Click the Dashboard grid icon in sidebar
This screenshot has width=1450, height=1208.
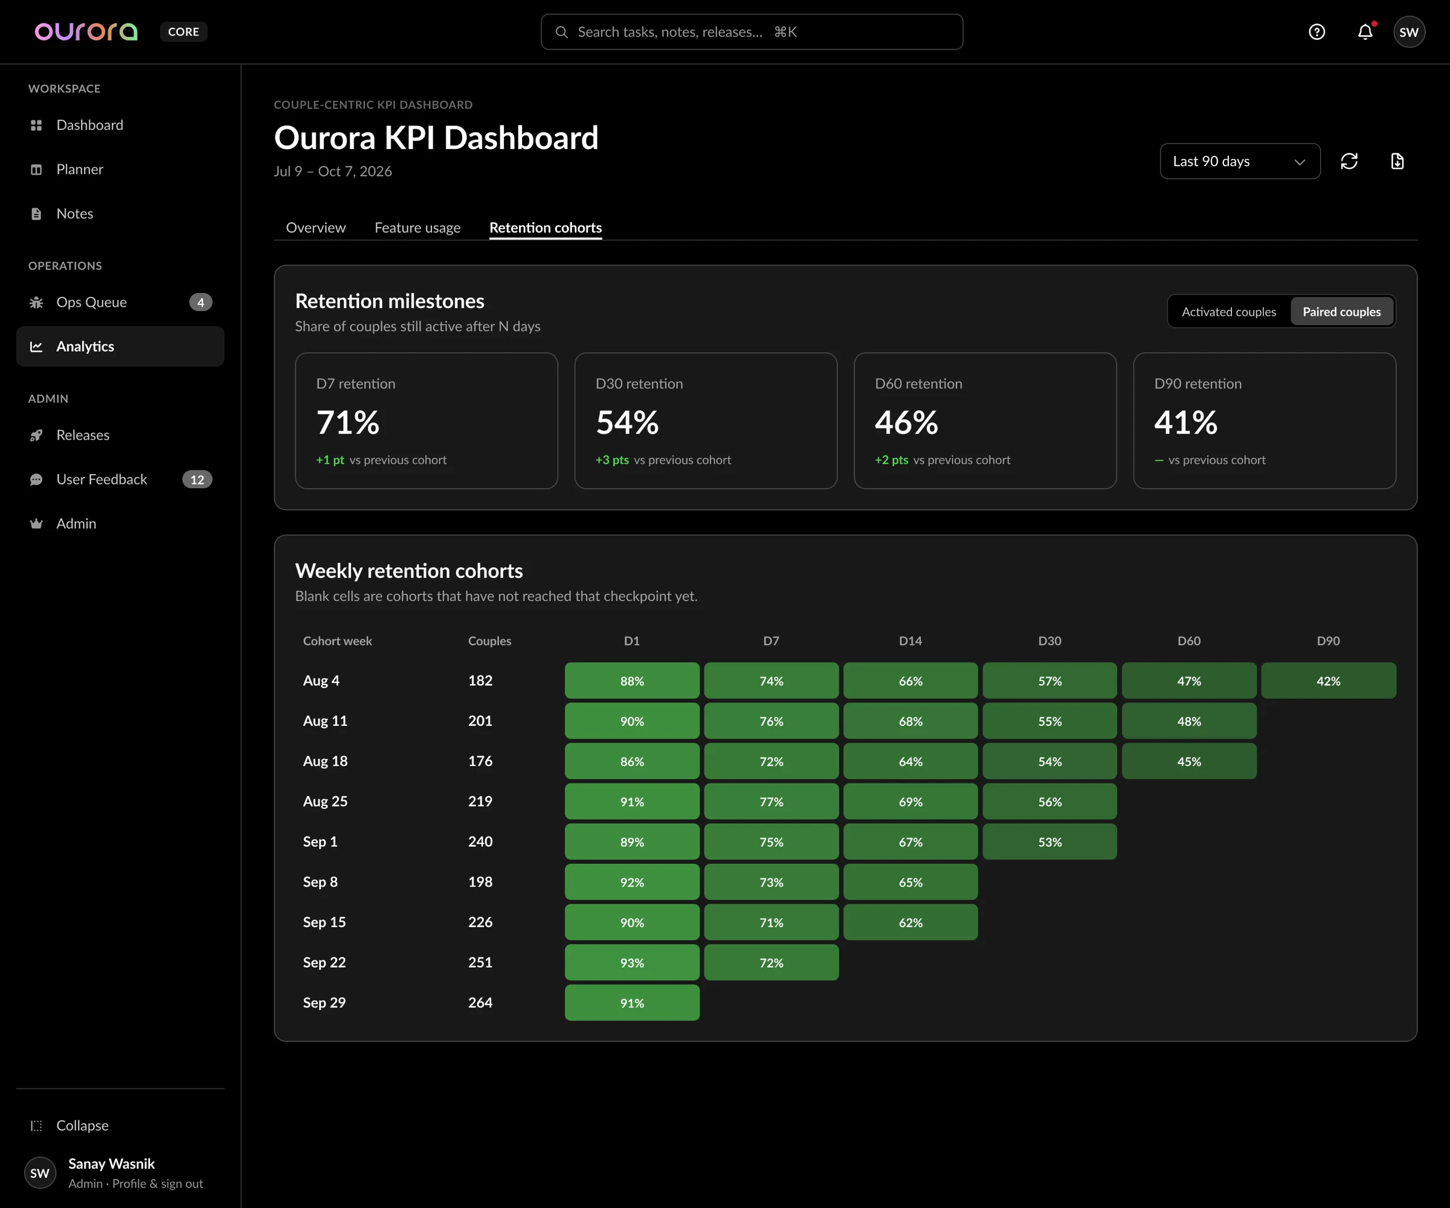tap(37, 125)
